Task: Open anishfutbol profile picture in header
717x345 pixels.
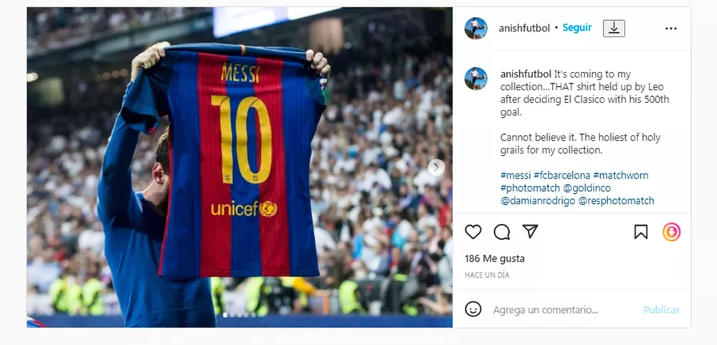Action: pyautogui.click(x=476, y=29)
